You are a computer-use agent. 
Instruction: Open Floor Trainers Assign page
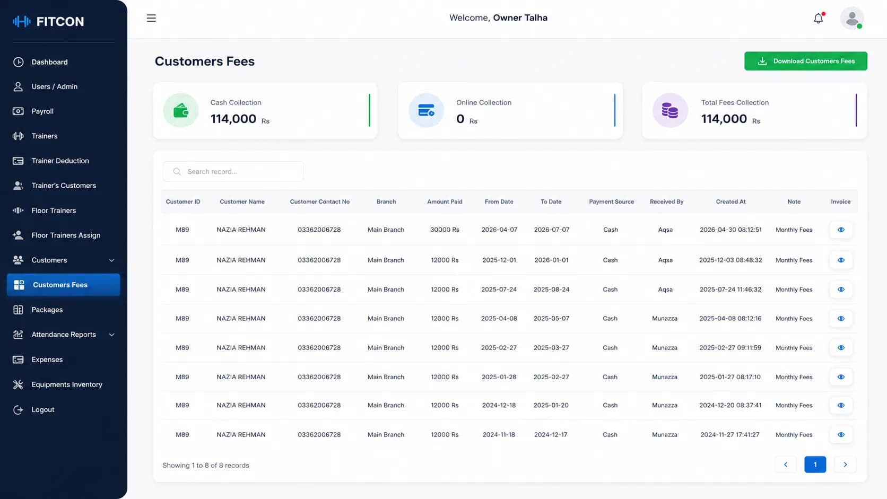(63, 235)
